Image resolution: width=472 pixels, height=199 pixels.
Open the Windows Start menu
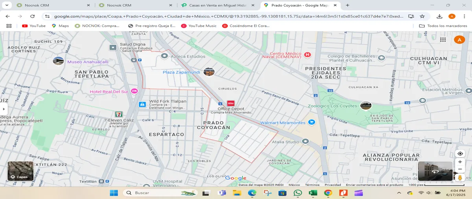tap(114, 193)
